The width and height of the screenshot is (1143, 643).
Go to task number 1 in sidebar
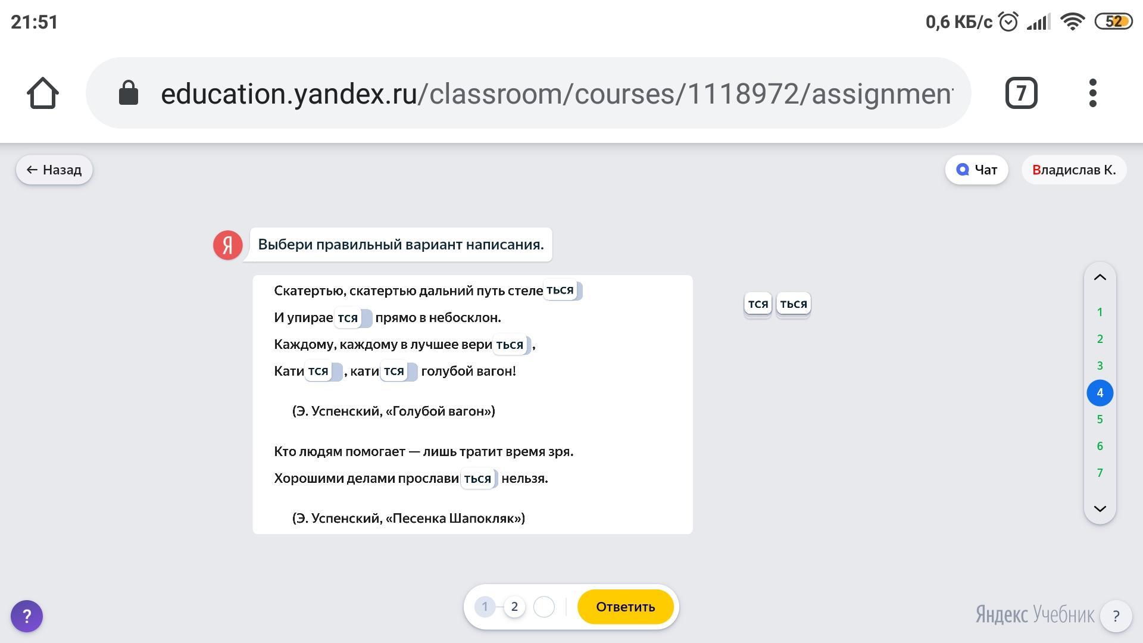point(1100,313)
